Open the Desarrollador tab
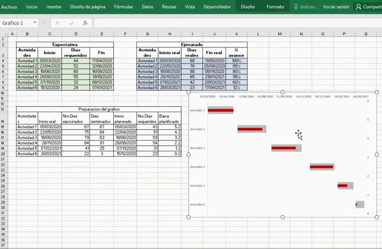This screenshot has width=382, height=249. tap(217, 7)
